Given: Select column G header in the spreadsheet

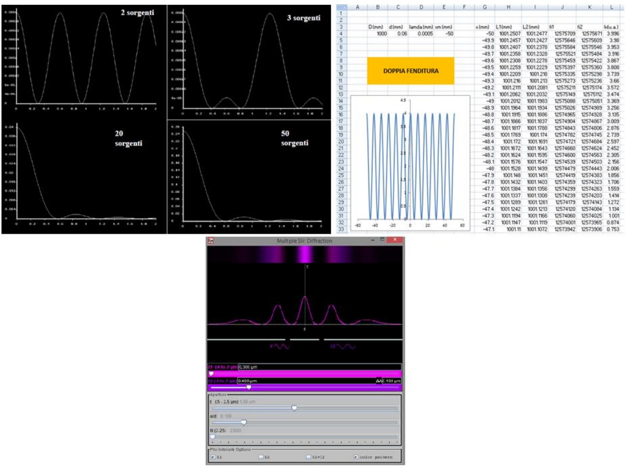Looking at the screenshot, I should tap(485, 7).
